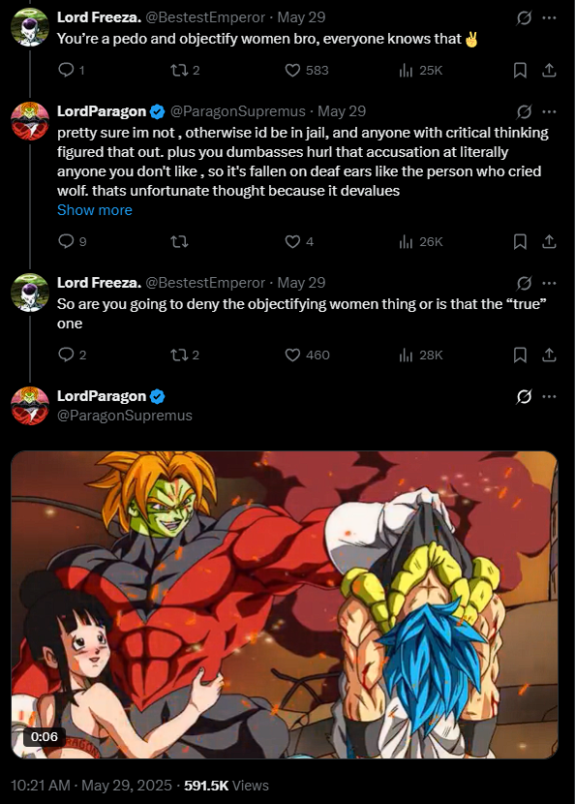Bookmark Lord Freeza's second tweet
Screen dimensions: 575x804
[520, 355]
